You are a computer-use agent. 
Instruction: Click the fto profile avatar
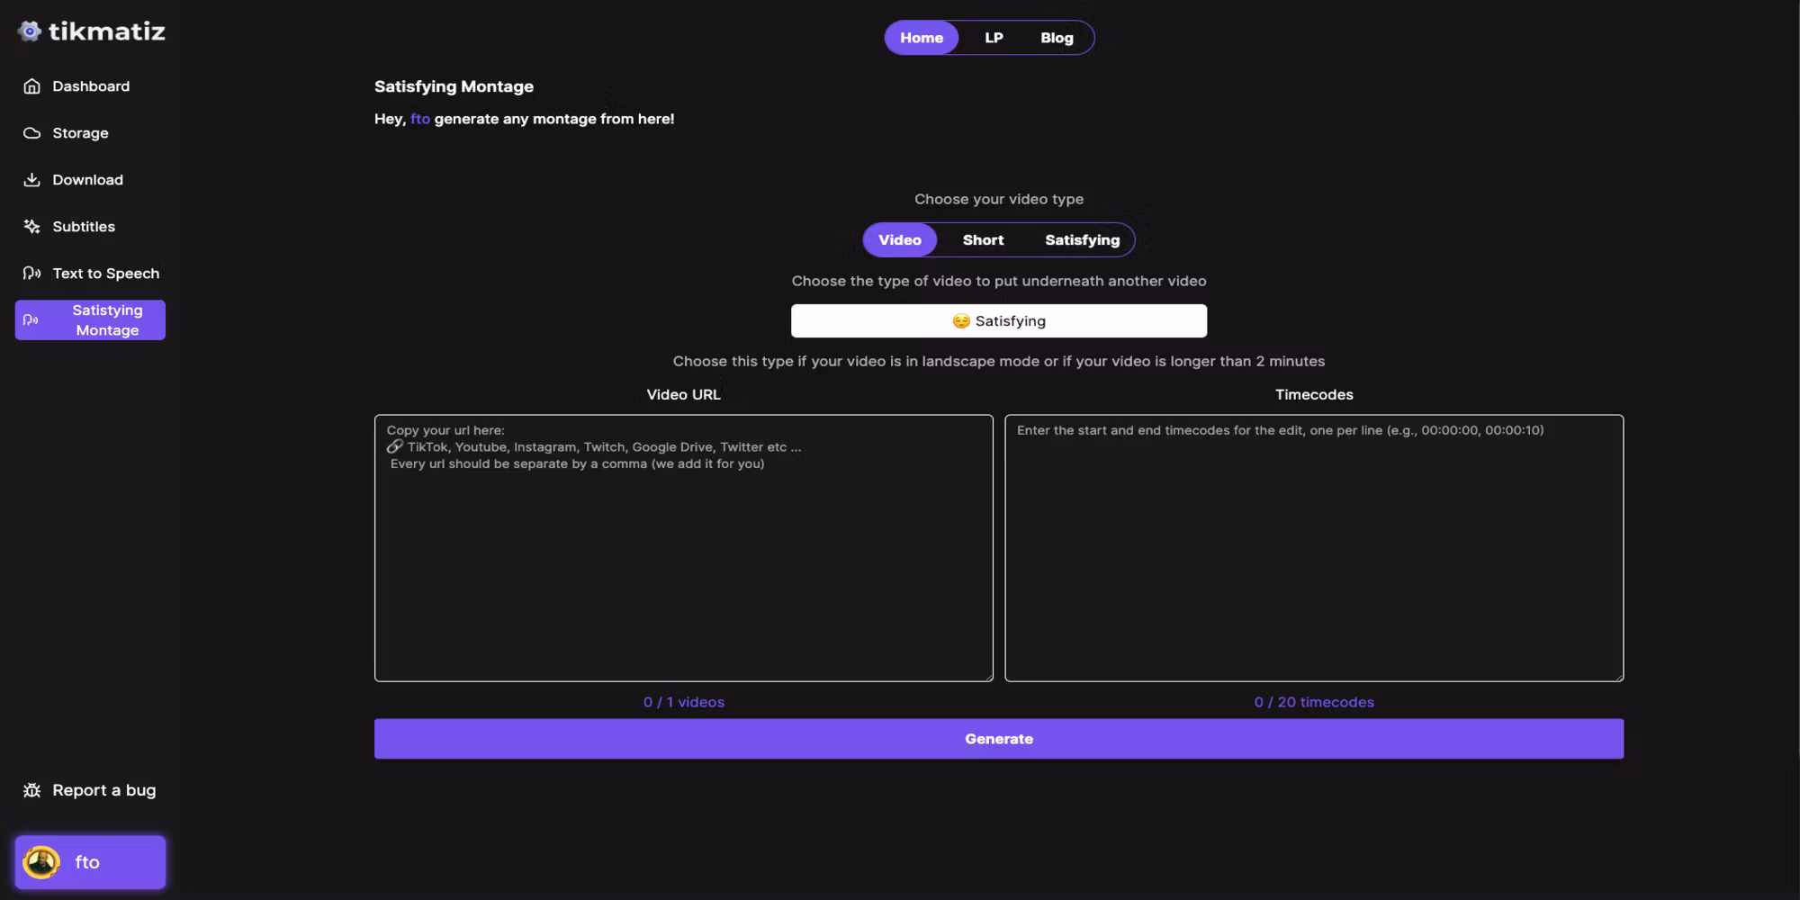coord(41,862)
